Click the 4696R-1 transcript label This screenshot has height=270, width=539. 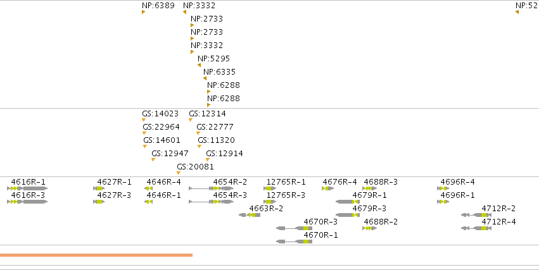point(457,195)
